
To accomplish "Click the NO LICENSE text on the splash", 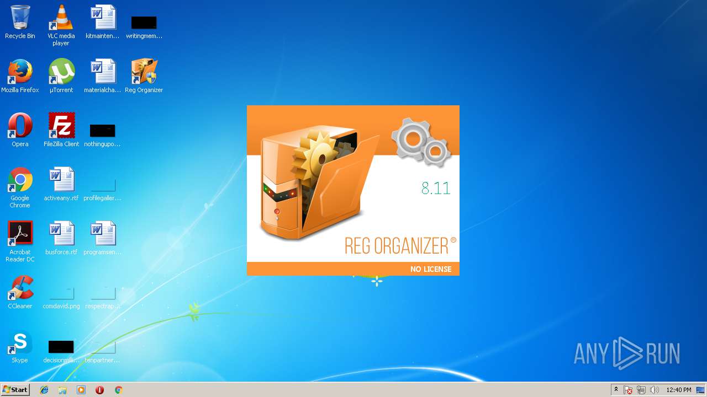I will coord(431,269).
